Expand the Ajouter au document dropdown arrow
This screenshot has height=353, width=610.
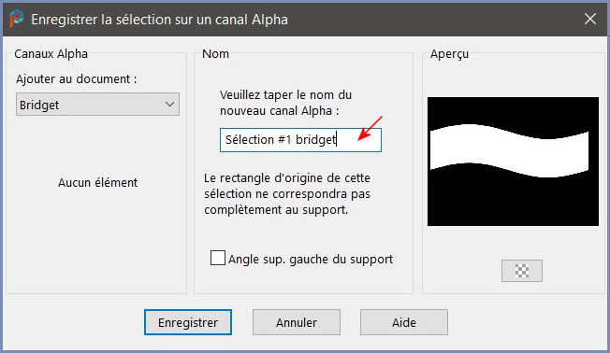coord(169,104)
